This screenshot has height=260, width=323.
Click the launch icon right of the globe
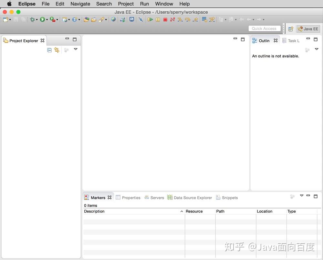[122, 20]
